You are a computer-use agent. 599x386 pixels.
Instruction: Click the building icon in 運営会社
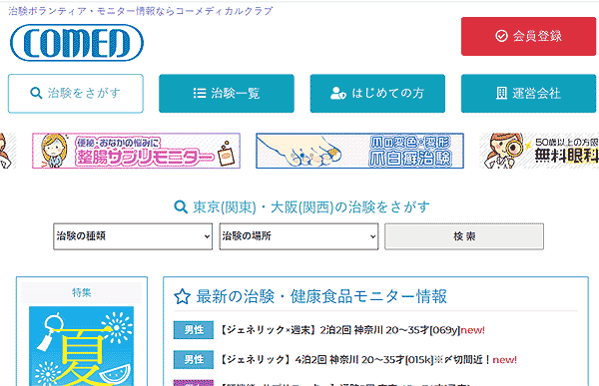coord(501,93)
